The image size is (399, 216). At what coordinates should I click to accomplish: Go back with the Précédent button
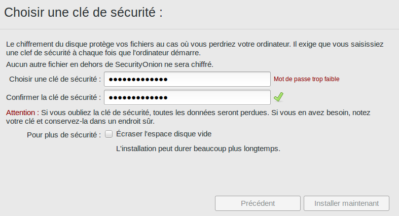(x=258, y=203)
